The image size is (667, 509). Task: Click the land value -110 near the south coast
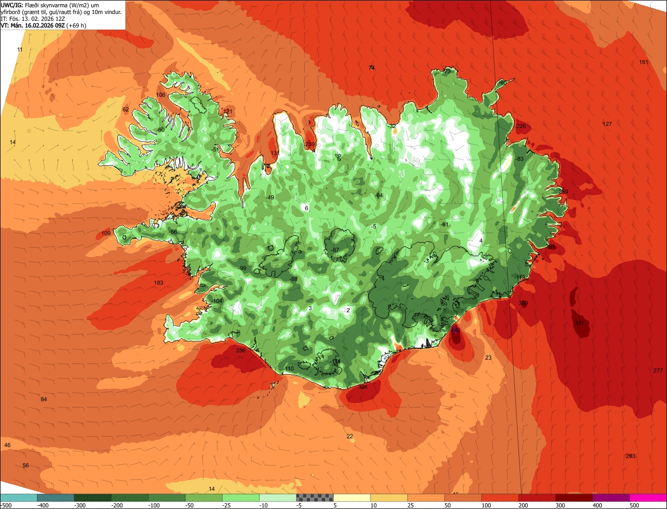288,369
